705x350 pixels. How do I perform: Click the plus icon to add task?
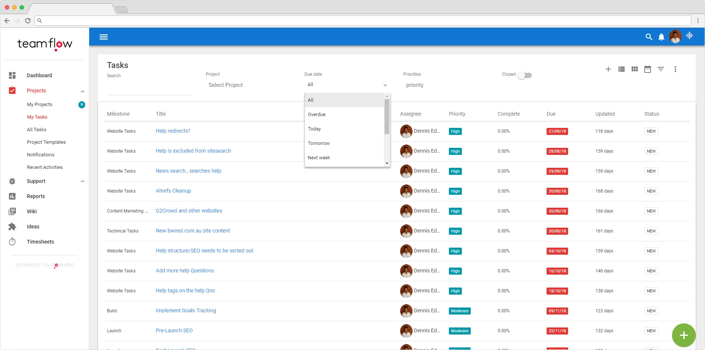pyautogui.click(x=608, y=69)
